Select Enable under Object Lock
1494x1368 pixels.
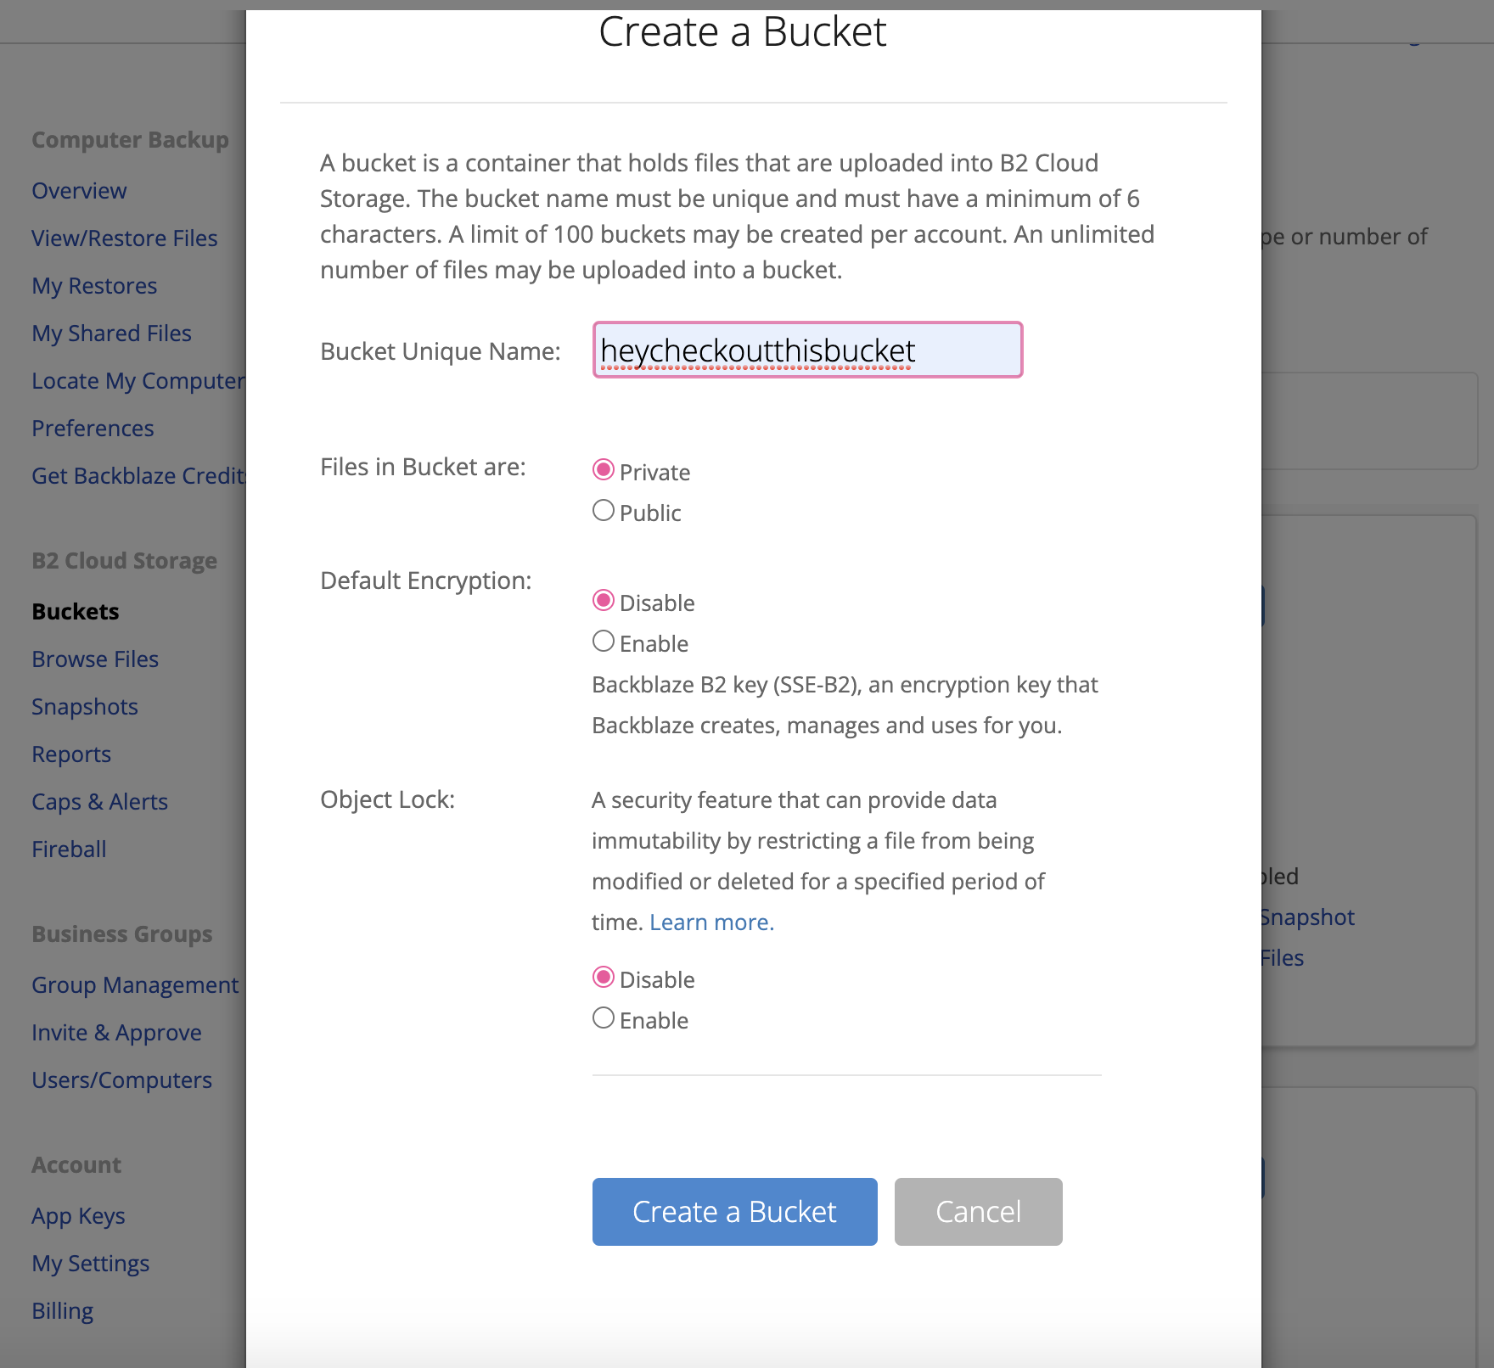point(604,1018)
